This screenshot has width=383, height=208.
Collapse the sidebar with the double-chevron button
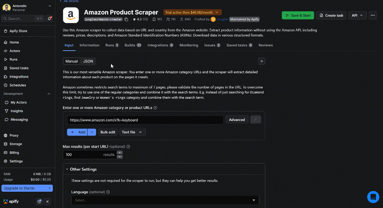(x=47, y=201)
